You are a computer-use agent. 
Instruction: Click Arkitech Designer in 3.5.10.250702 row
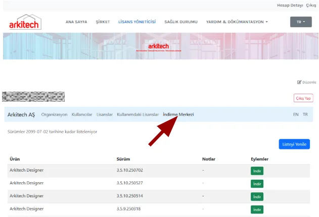click(x=27, y=170)
